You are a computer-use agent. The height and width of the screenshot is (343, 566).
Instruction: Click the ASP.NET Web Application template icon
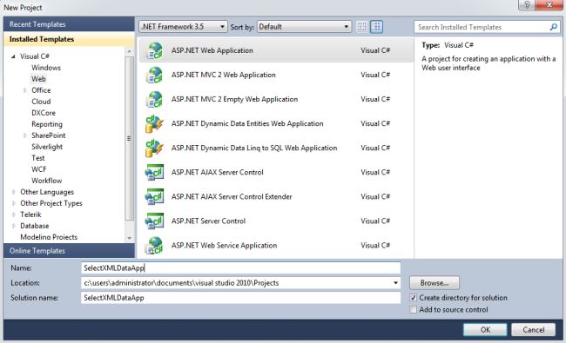[x=154, y=50]
